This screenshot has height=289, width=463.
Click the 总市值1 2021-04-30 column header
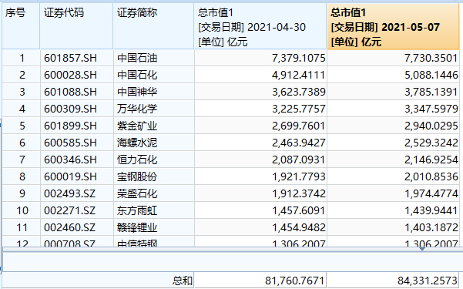pyautogui.click(x=260, y=26)
